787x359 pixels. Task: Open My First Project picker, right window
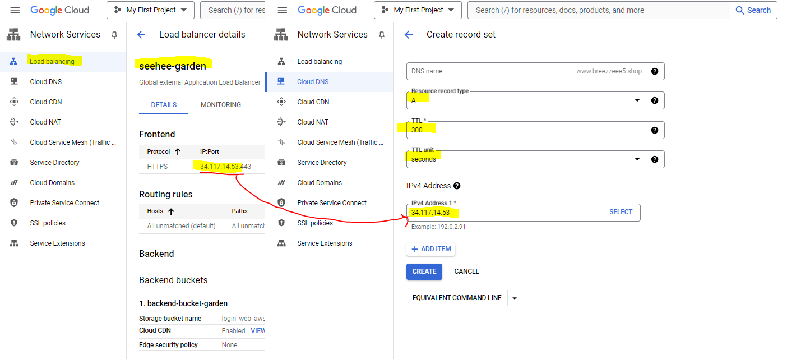[x=418, y=10]
